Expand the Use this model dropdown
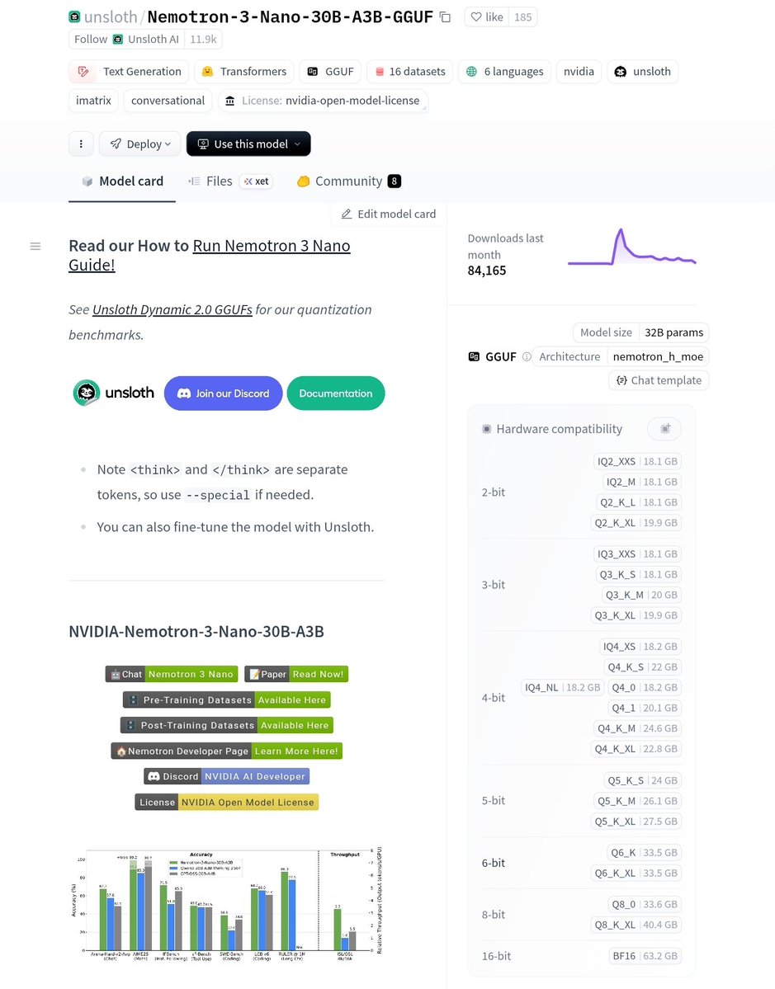 click(248, 144)
